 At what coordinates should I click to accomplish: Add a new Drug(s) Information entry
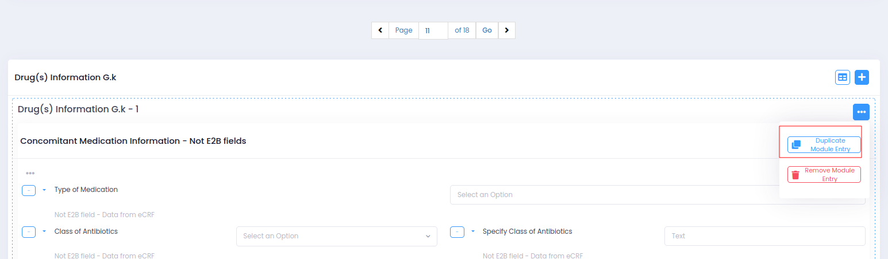[862, 77]
